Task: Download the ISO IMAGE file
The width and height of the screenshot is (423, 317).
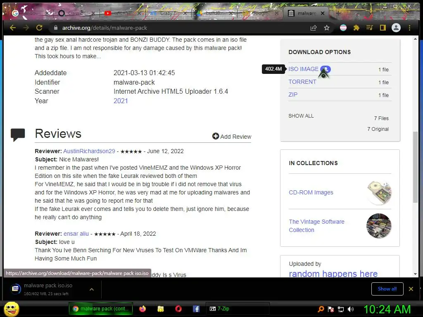Action: 303,69
